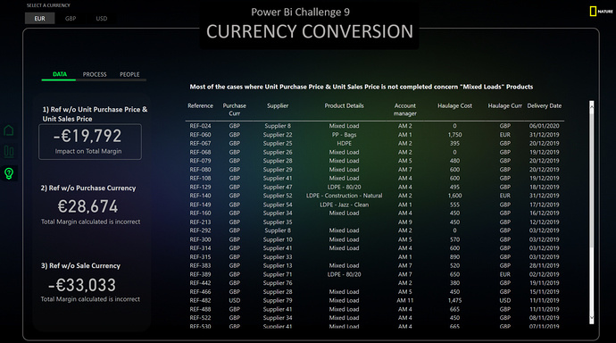Select the €28,674 Purchase Currency value

(88, 206)
